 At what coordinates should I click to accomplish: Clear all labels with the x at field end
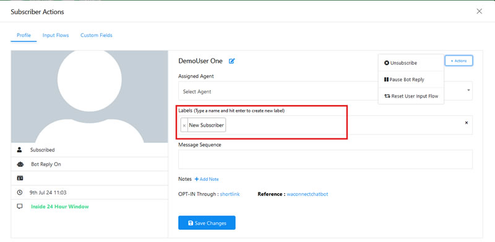pos(467,123)
